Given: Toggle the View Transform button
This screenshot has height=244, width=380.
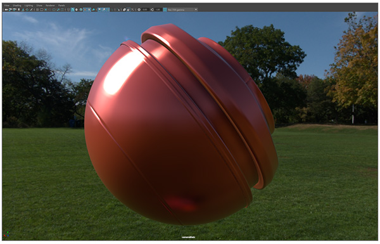Looking at the screenshot, I should [165, 10].
